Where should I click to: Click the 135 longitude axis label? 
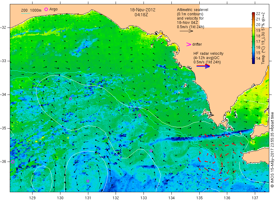(x=199, y=198)
